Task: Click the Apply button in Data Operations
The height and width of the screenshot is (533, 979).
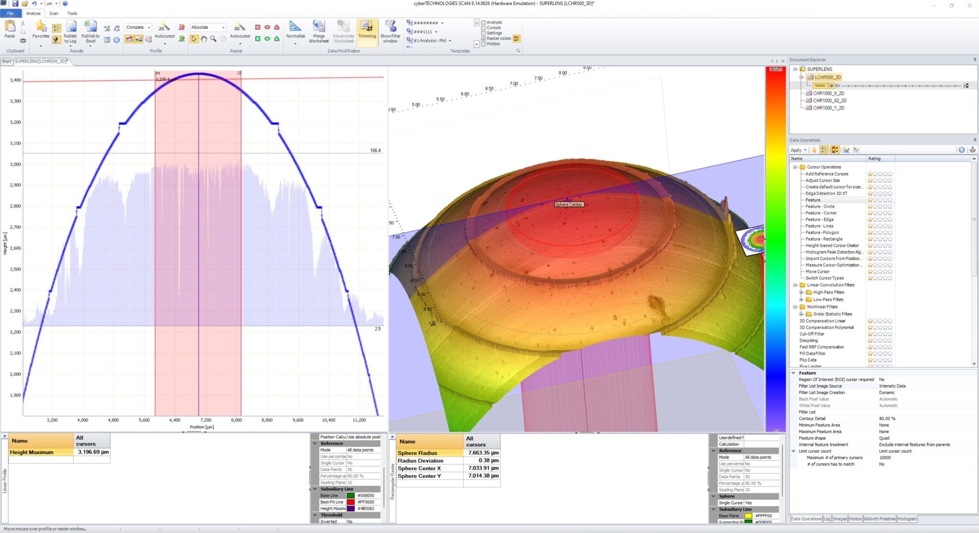Action: (796, 150)
